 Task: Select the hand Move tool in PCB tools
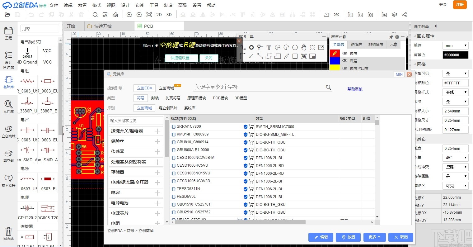(304, 47)
